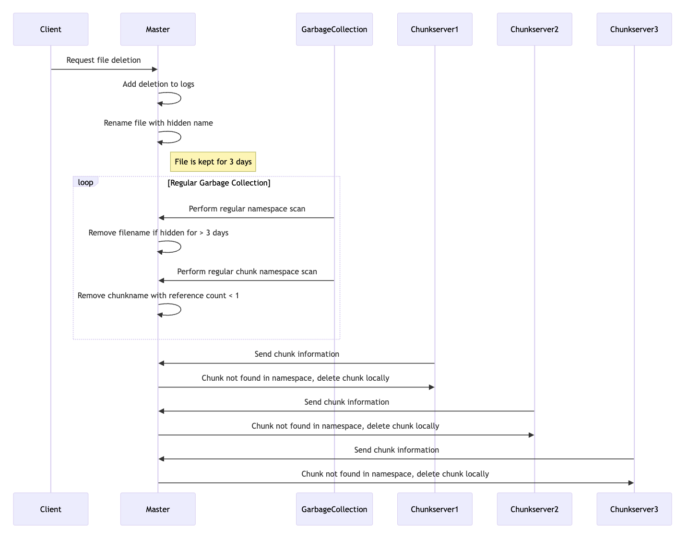Select the top Master participant box
Screen dimensions: 688x538
[x=158, y=29]
